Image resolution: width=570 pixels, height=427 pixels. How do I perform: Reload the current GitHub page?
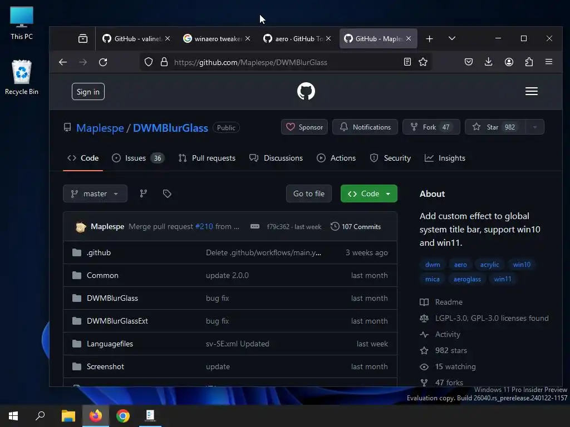pyautogui.click(x=103, y=62)
